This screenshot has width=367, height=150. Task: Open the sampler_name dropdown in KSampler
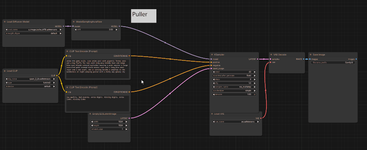tap(234, 87)
